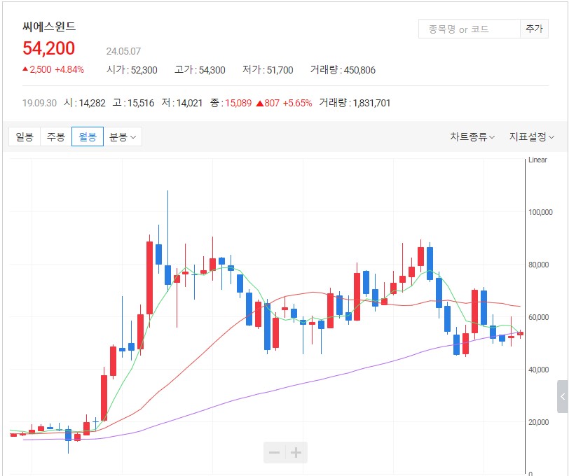Click the current price 54,200

[49, 48]
